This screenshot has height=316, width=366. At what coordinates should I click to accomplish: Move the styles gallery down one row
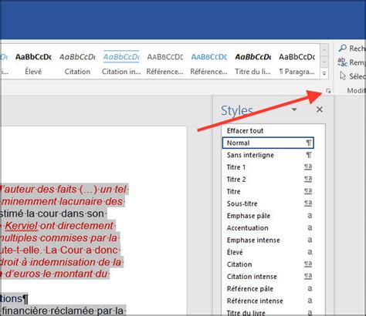[x=324, y=62]
